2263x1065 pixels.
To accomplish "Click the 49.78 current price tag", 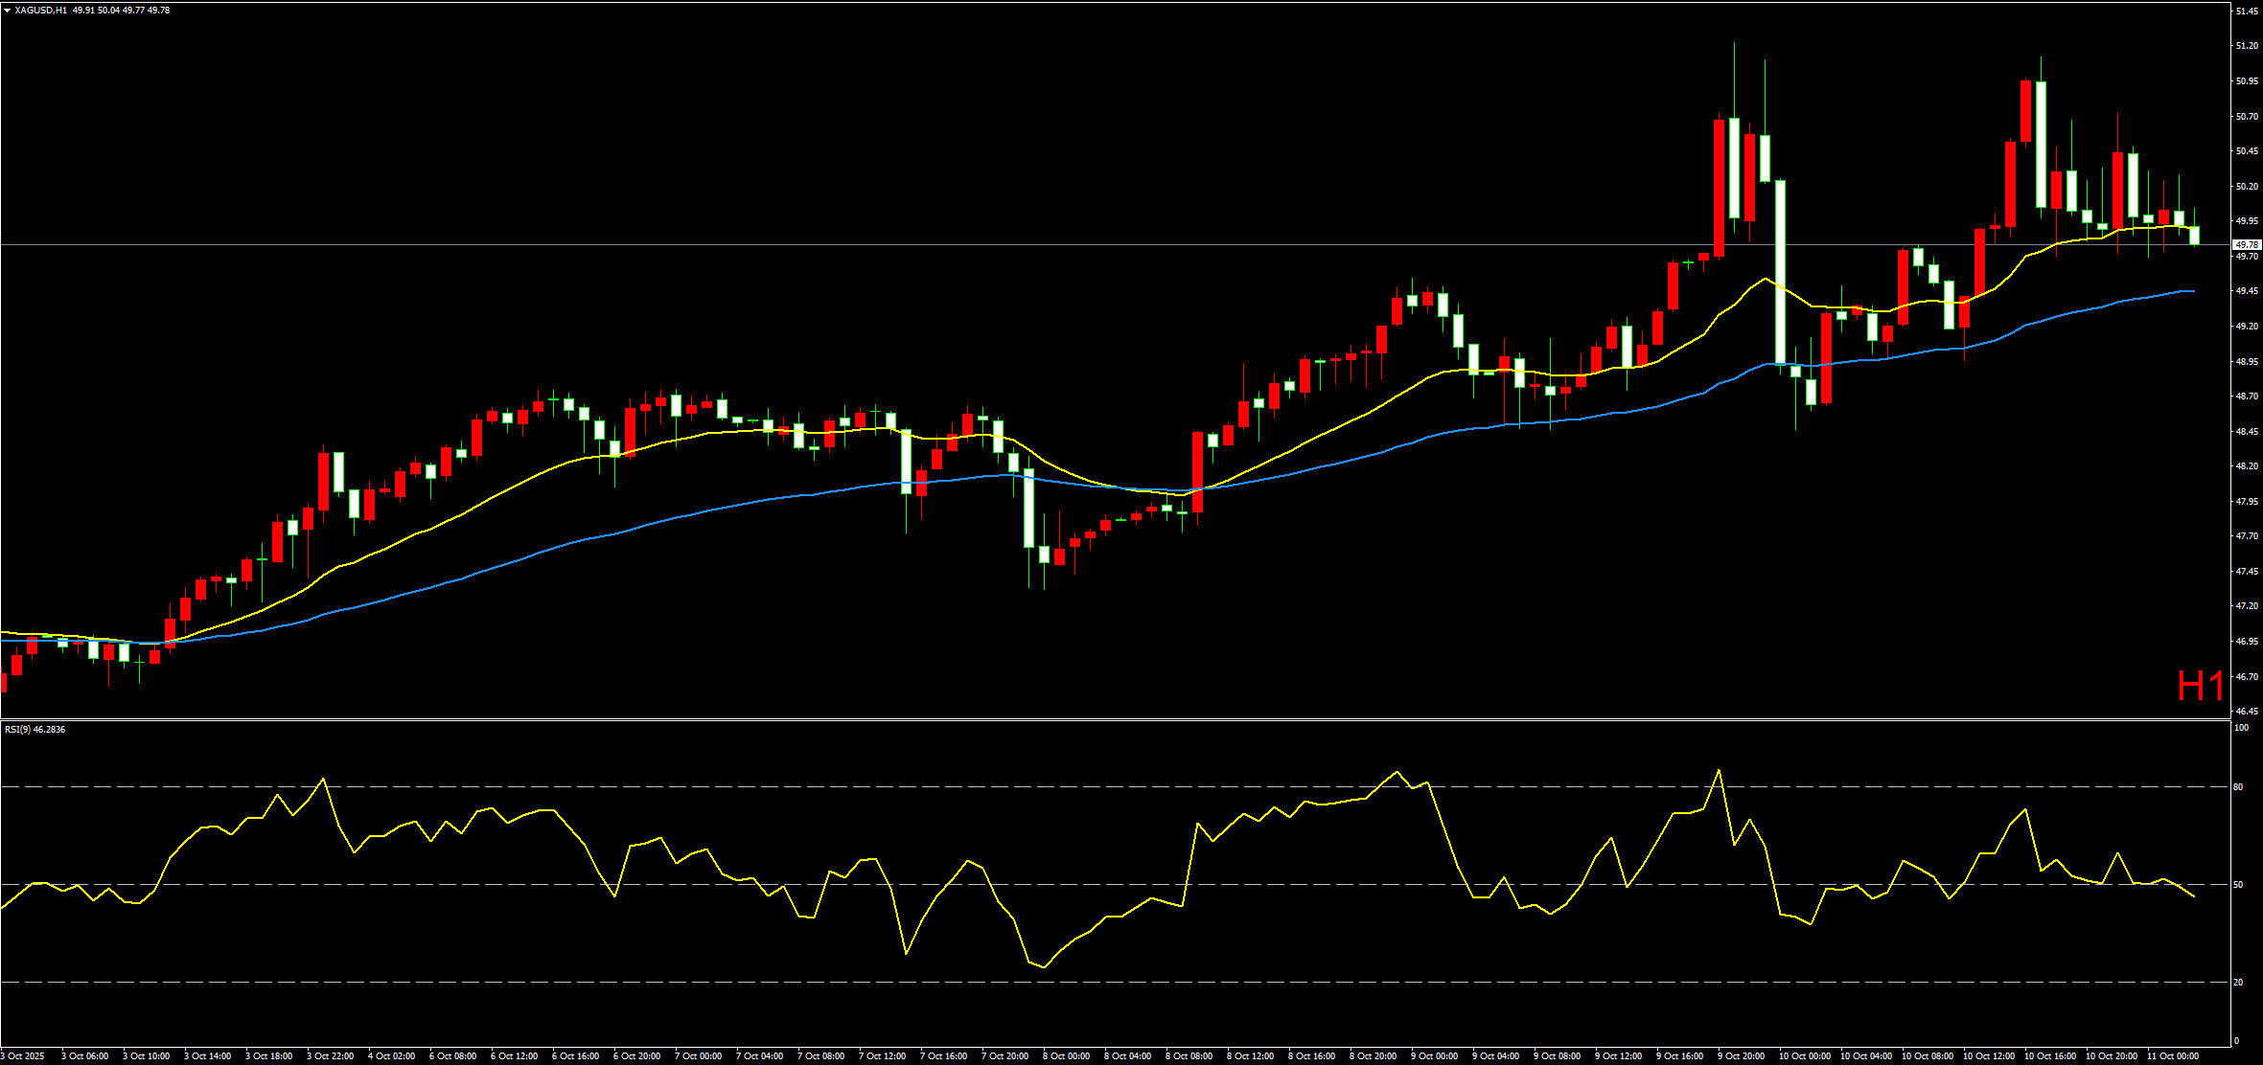I will (x=2247, y=245).
